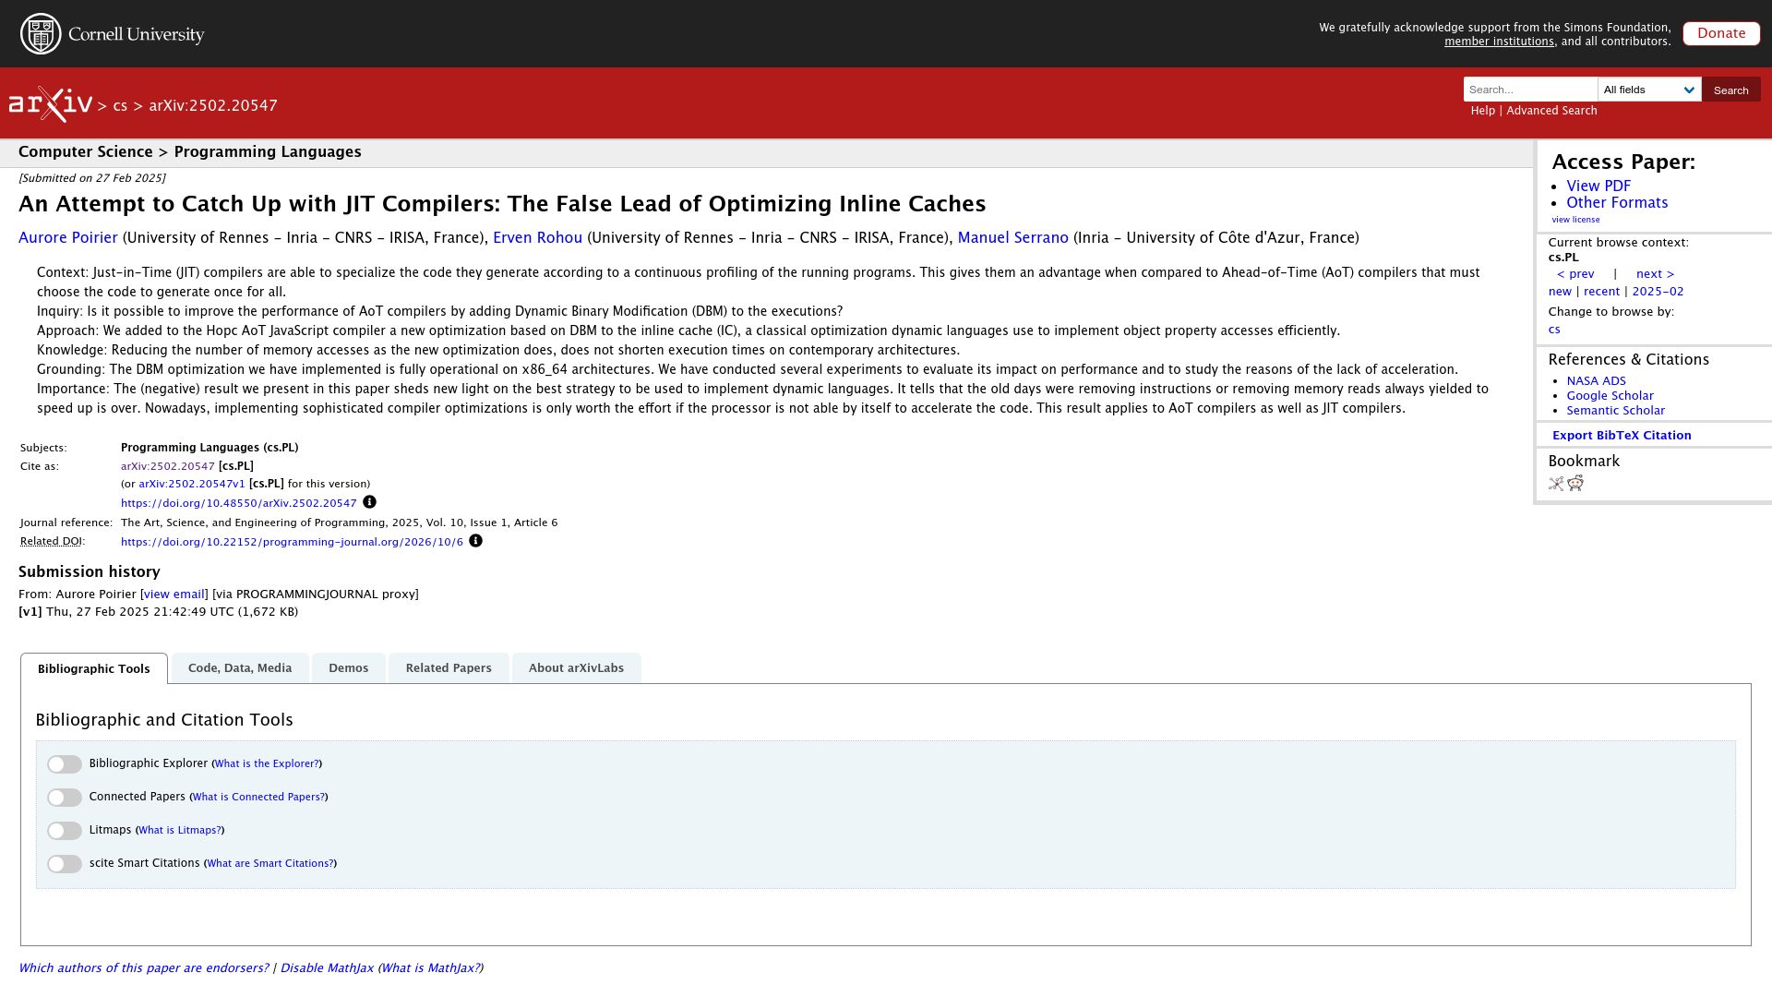Image resolution: width=1772 pixels, height=997 pixels.
Task: Turn on the Connected Papers toggle
Action: (65, 798)
